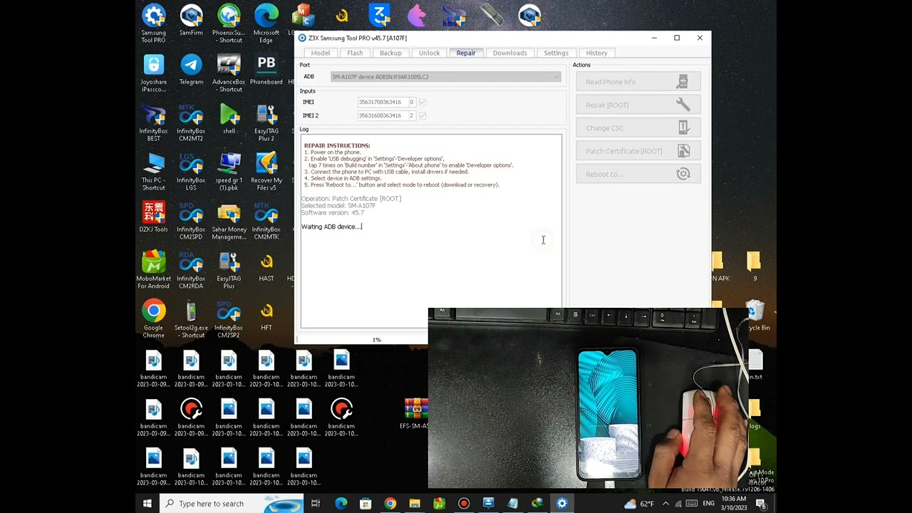Click inside the Log text area
The height and width of the screenshot is (513, 912).
pos(431,231)
